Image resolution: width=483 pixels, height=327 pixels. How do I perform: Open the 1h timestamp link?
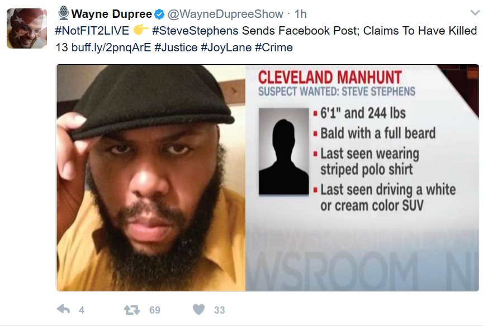pos(300,14)
